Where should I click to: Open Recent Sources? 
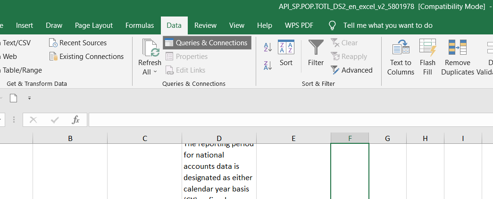pyautogui.click(x=78, y=43)
